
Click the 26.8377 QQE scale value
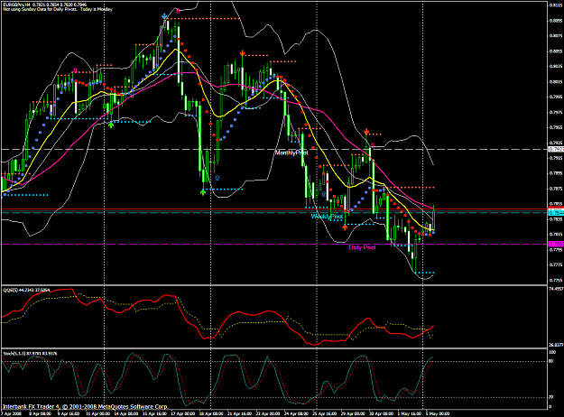tap(556, 345)
